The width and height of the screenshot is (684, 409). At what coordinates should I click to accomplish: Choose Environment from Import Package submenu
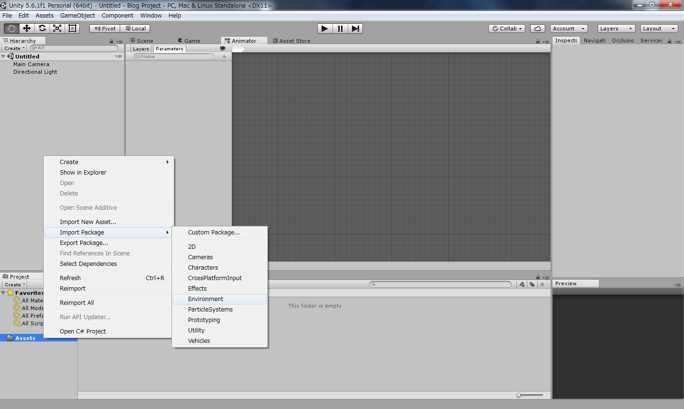point(219,299)
